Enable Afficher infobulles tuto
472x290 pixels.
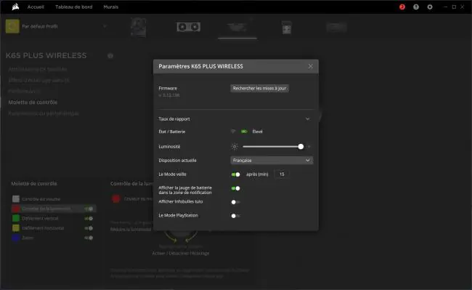point(235,202)
